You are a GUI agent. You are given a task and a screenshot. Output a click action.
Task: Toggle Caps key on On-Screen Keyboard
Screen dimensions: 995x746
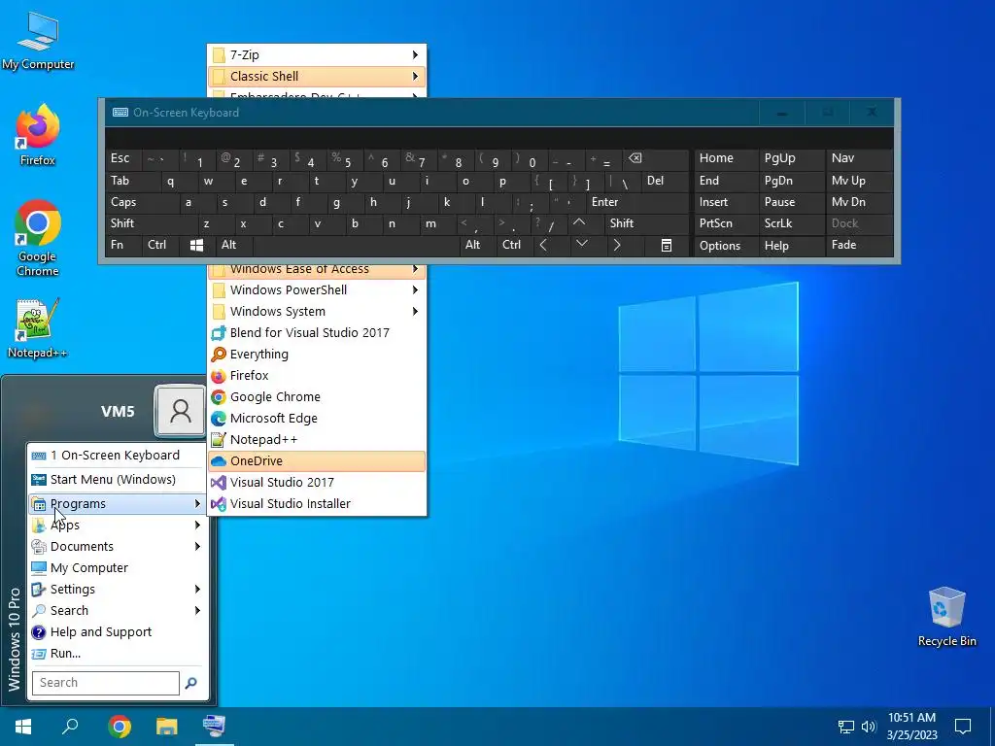(141, 202)
